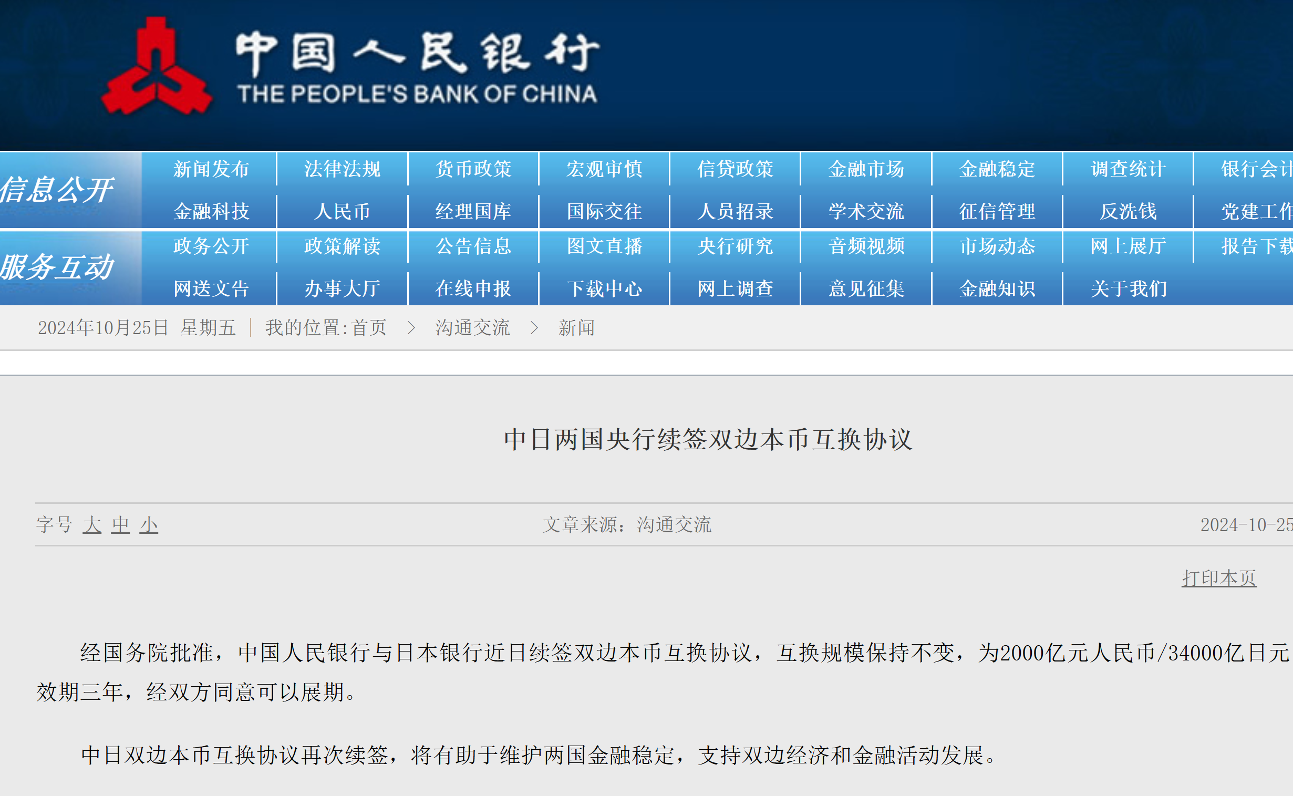Click the People's Bank of China red logo
The height and width of the screenshot is (796, 1293).
157,67
